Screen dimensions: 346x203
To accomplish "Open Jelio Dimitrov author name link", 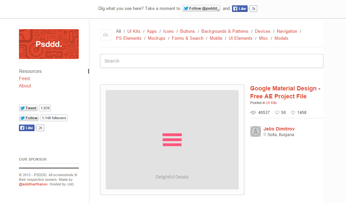I will point(279,129).
